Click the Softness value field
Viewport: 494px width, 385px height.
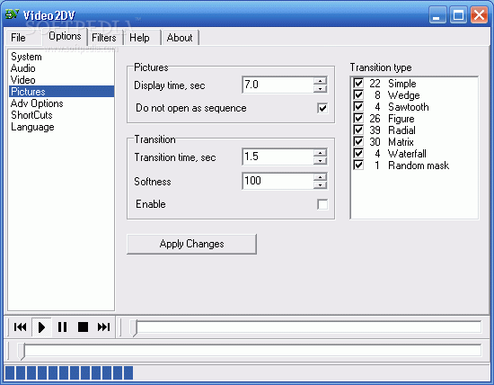278,181
